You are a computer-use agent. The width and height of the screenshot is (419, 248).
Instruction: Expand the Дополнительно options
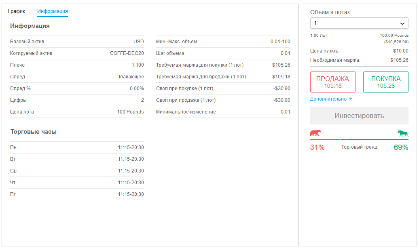click(x=331, y=99)
